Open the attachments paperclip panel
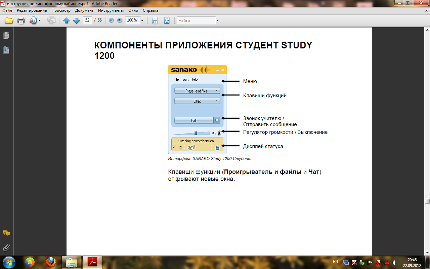 tap(6, 248)
